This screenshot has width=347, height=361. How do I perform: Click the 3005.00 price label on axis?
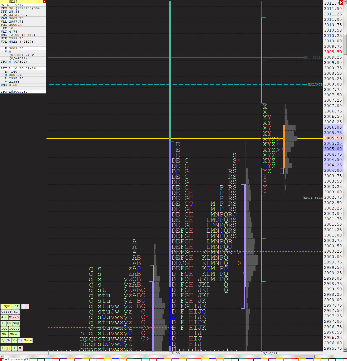[x=333, y=149]
